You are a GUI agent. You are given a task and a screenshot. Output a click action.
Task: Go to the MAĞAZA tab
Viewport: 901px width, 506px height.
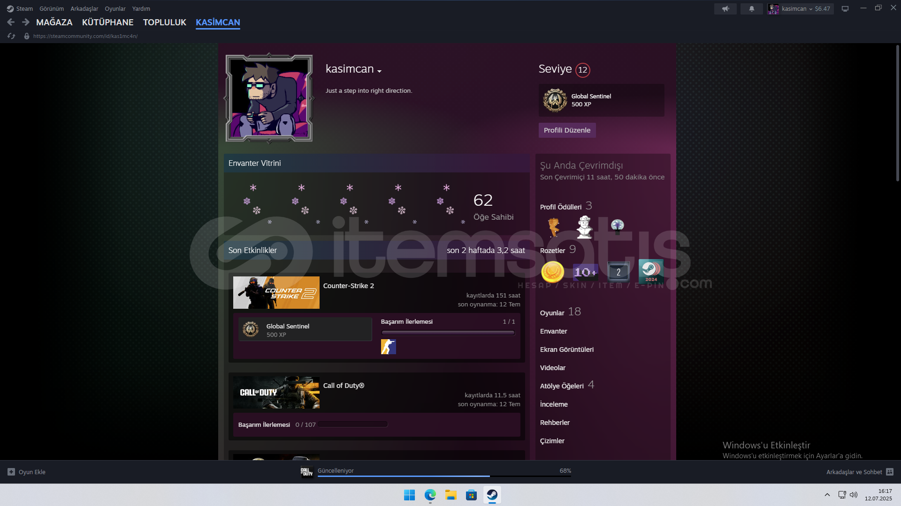(54, 22)
